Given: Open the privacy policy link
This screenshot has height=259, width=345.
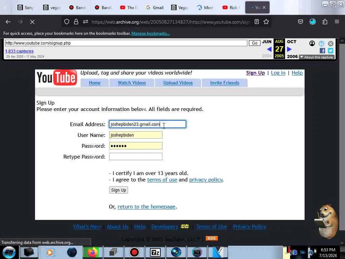Looking at the screenshot, I should tap(206, 180).
